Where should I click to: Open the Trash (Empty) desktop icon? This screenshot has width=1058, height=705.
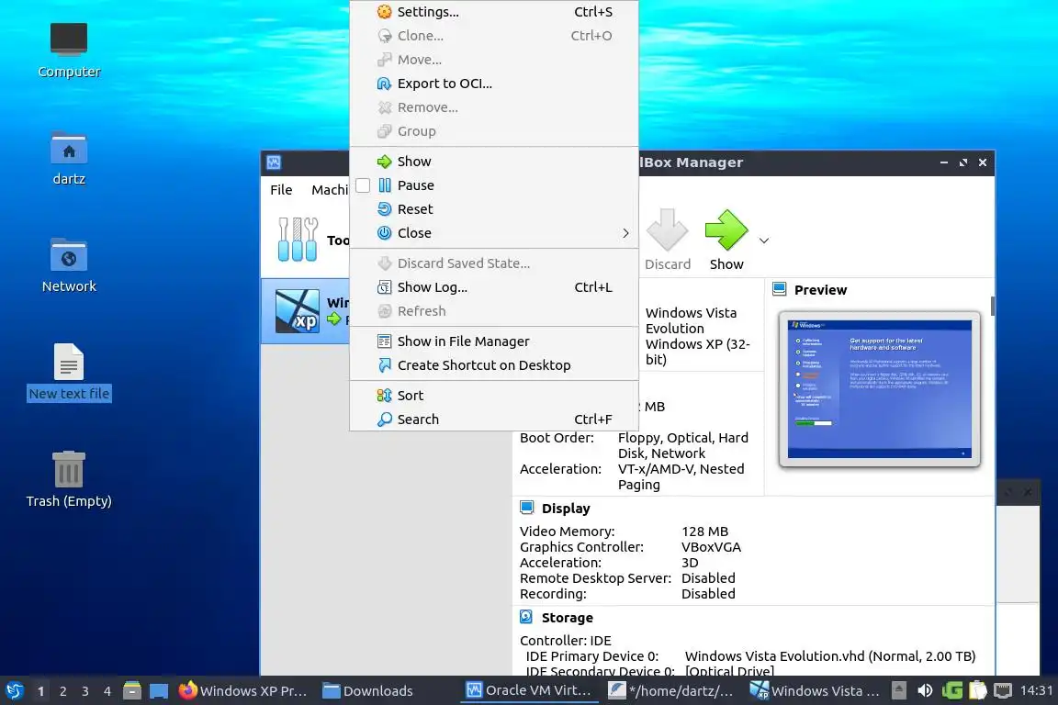(69, 480)
